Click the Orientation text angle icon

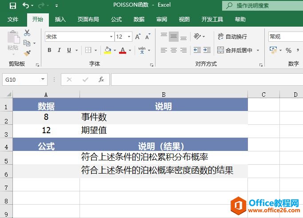tap(198, 36)
